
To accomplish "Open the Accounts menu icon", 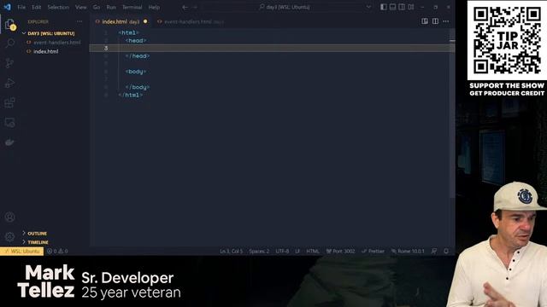I will pos(9,217).
